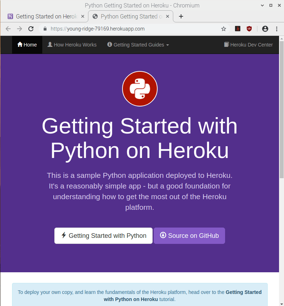Open the bold 'Getting Started with Python on Heroku' tutorial link
The height and width of the screenshot is (306, 284).
pyautogui.click(x=182, y=296)
